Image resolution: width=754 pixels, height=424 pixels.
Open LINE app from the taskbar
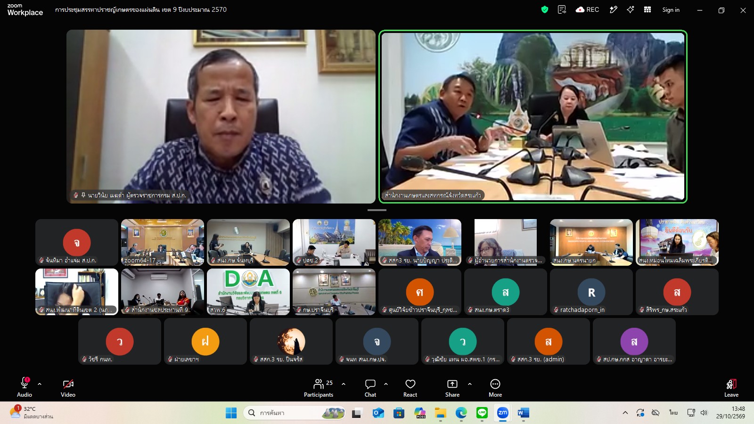[x=482, y=413]
